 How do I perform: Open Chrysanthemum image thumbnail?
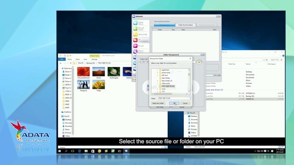[84, 71]
